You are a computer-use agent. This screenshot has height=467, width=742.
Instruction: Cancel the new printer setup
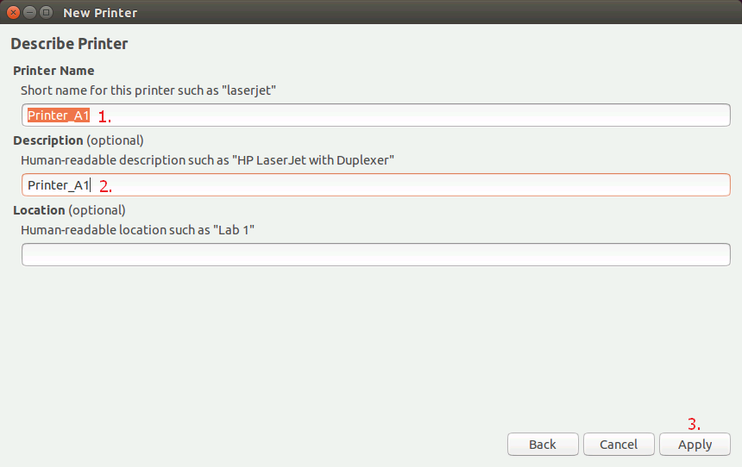619,445
